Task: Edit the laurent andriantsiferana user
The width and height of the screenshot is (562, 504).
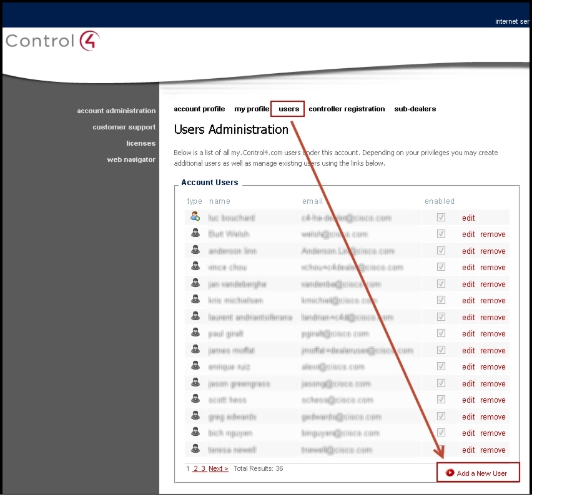Action: click(468, 317)
